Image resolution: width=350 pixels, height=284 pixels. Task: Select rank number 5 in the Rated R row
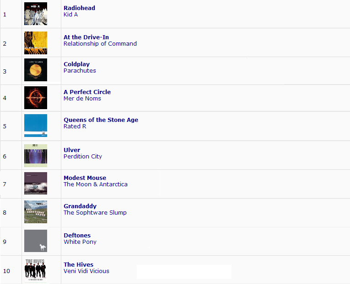pos(5,126)
